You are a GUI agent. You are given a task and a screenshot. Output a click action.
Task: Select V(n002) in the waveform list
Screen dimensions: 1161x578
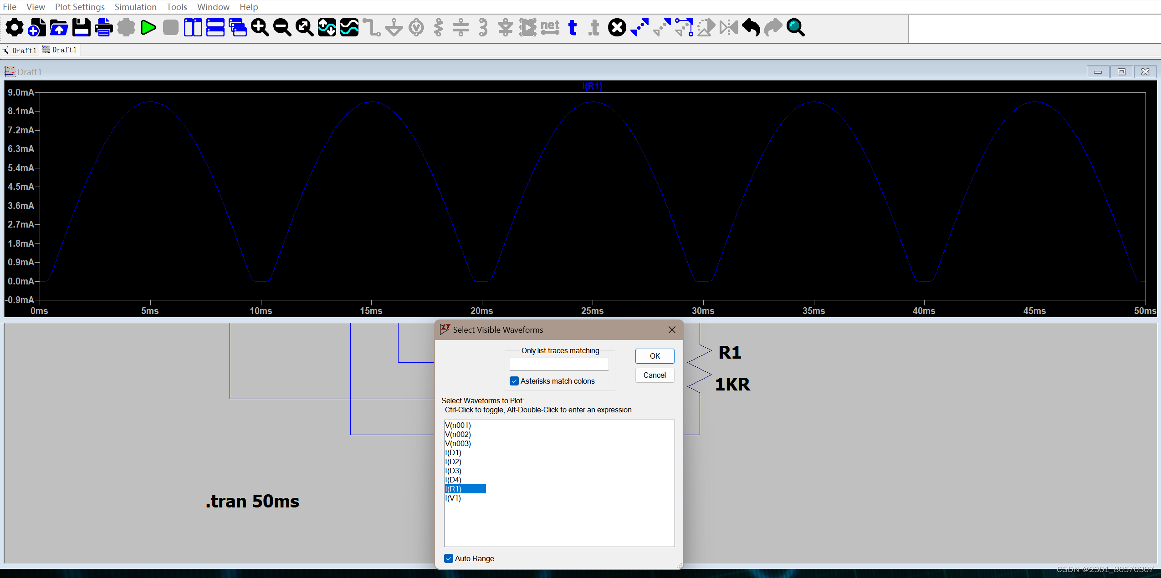[x=458, y=434]
